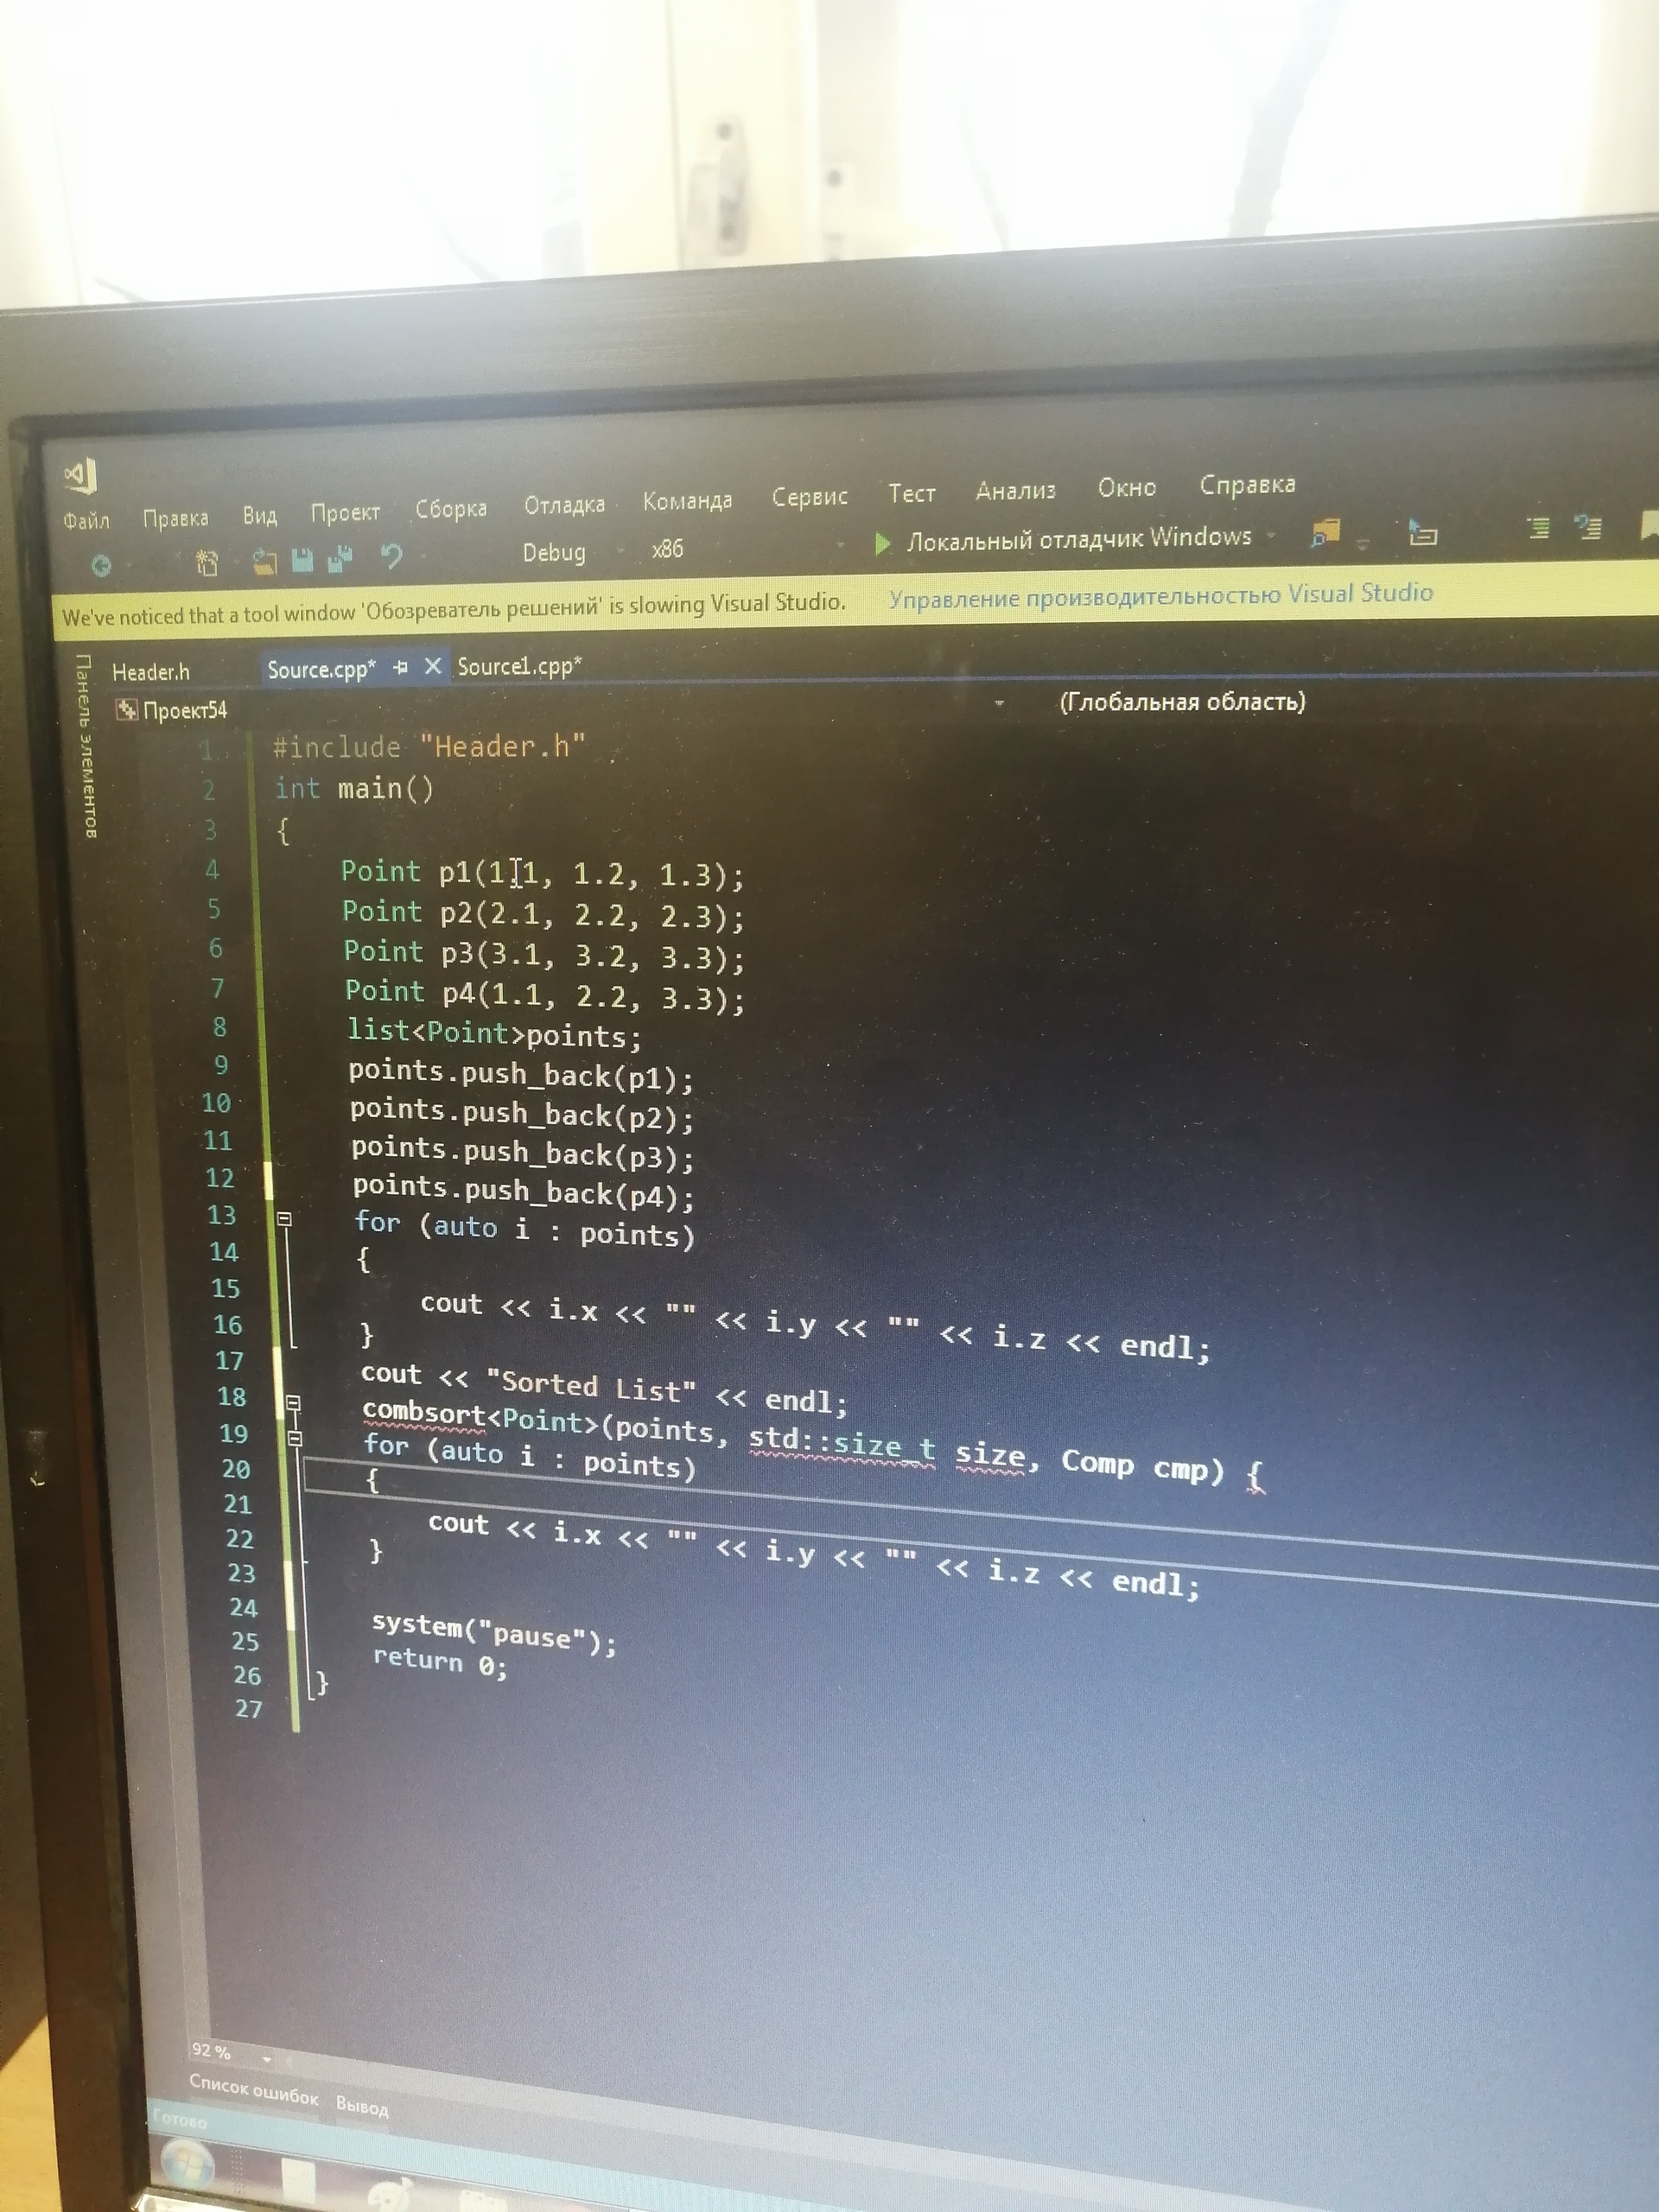Select the Source.cpp tab
1659x2212 pixels.
(x=321, y=669)
